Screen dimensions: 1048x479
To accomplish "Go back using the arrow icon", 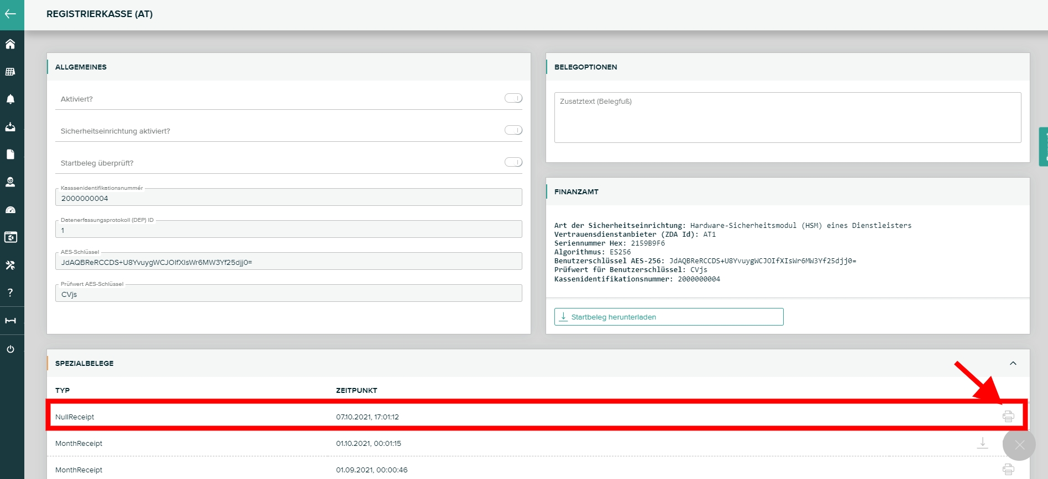I will point(11,14).
